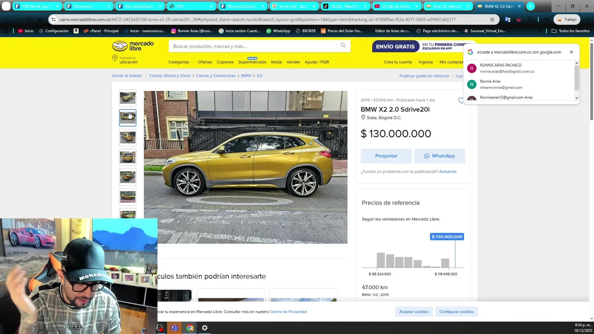Screen dimensions: 594x334
Task: Click the $ 130.000.000 reference price marker
Action: click(447, 237)
